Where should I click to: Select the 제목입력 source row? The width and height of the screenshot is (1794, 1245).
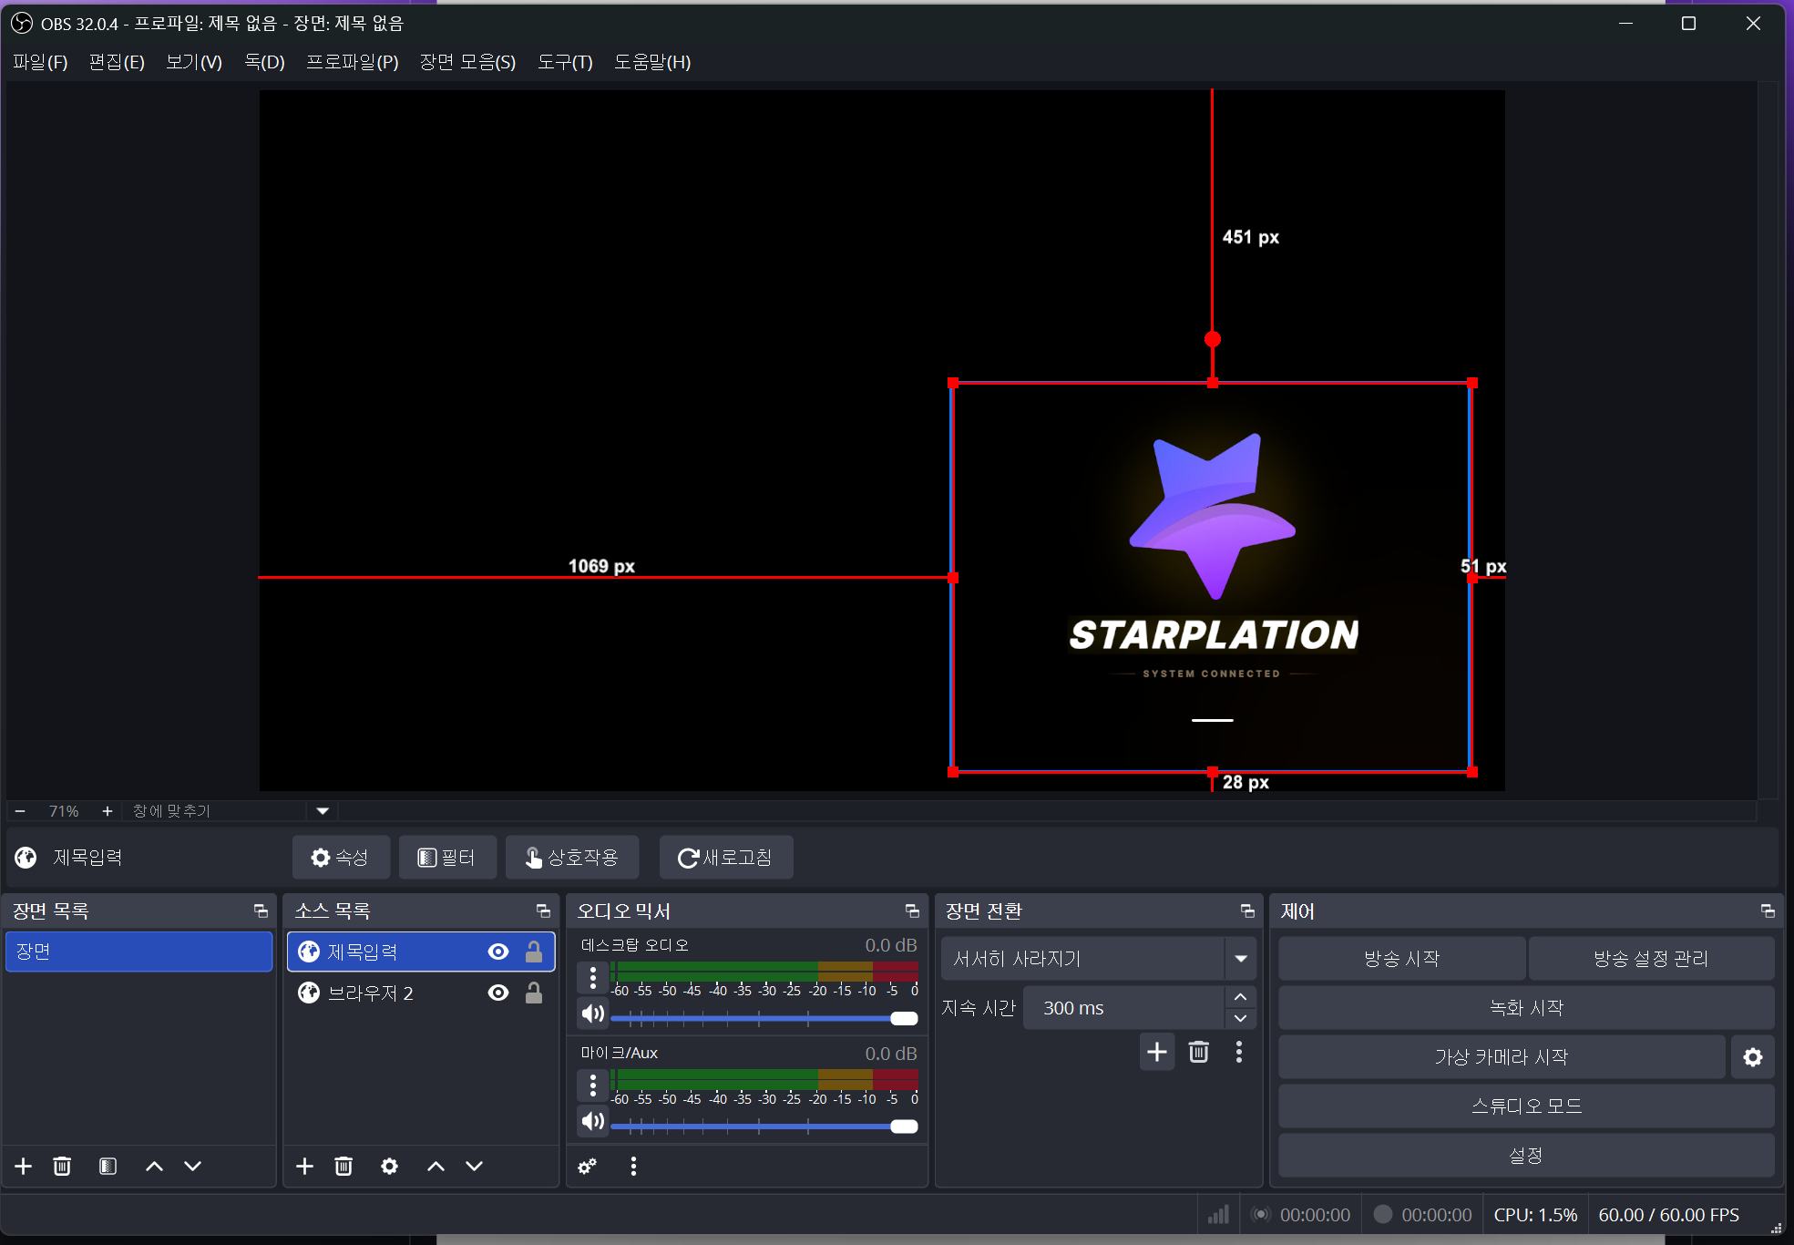click(x=421, y=952)
